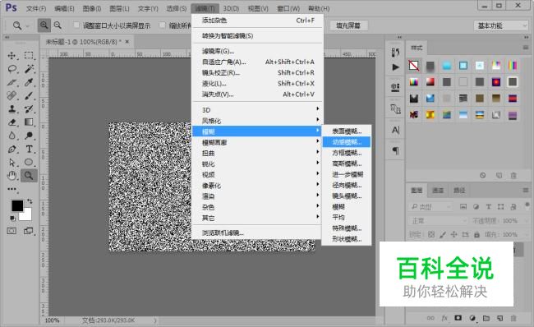Choose the Zoom In magnifier in options bar
The image size is (534, 327).
[x=44, y=25]
